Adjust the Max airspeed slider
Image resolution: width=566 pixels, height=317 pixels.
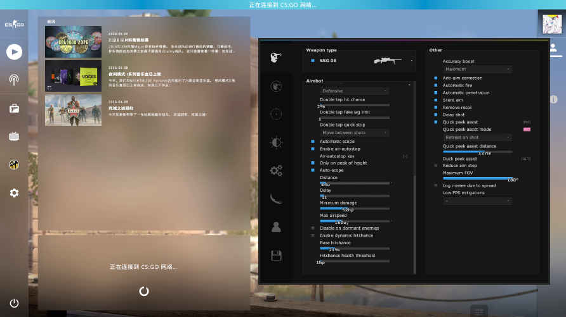pyautogui.click(x=355, y=221)
